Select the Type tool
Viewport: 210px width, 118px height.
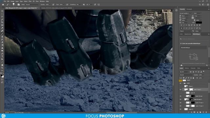click(x=2, y=56)
